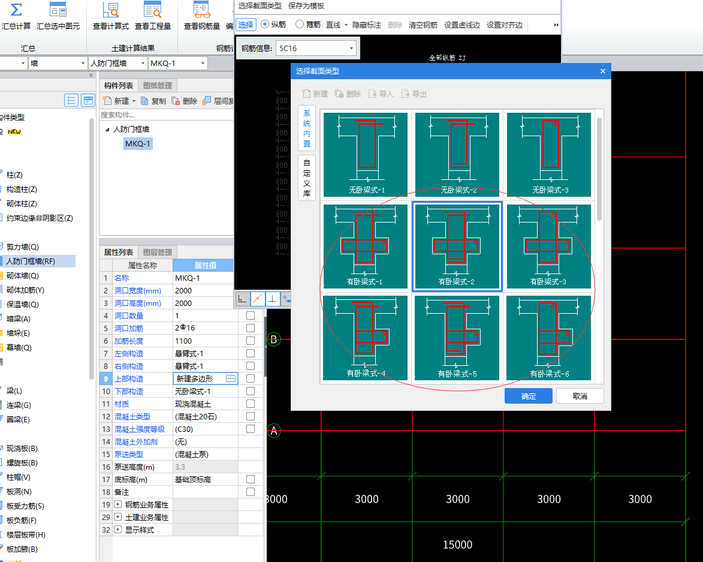Tick checkbox for 洞口加筋 row
This screenshot has width=703, height=562.
(250, 328)
